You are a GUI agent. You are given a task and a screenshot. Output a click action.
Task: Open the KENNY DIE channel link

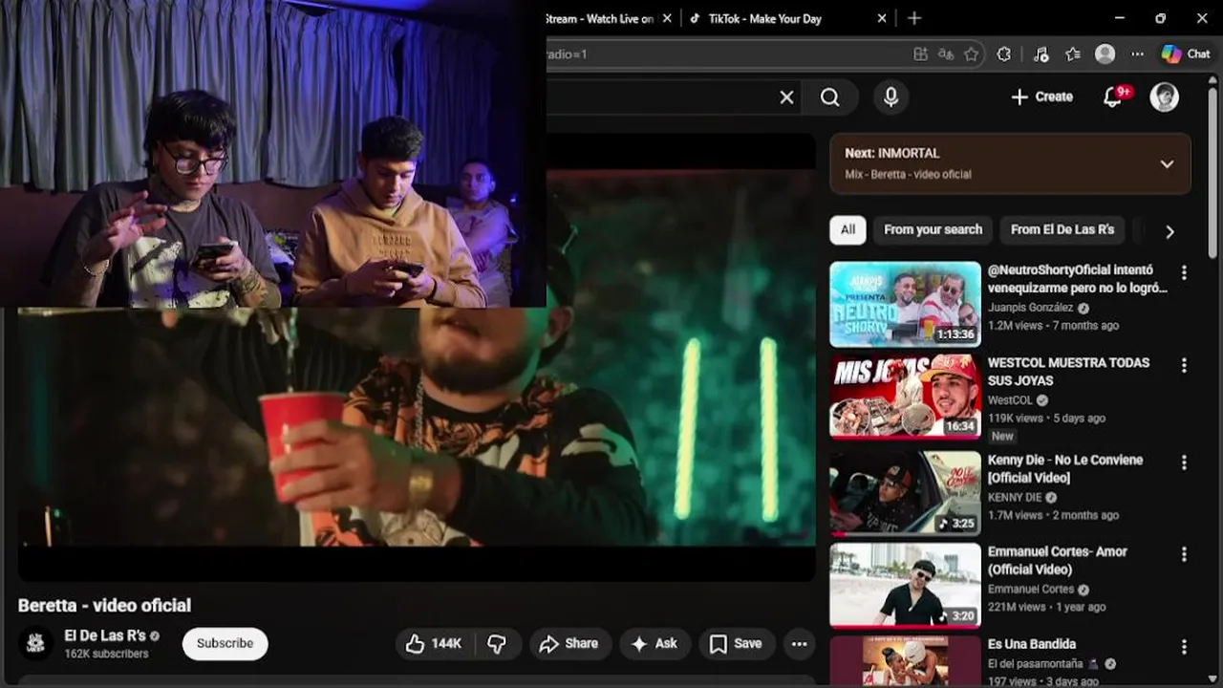pyautogui.click(x=1015, y=497)
